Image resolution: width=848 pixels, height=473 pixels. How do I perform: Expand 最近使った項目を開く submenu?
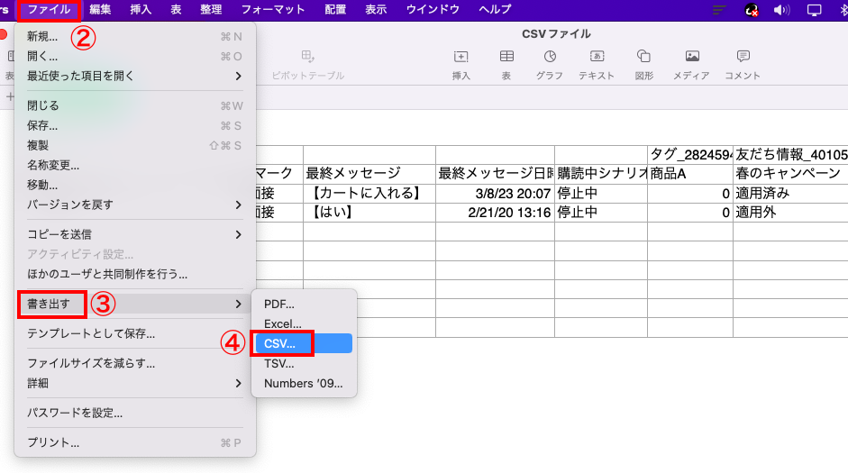(x=134, y=77)
